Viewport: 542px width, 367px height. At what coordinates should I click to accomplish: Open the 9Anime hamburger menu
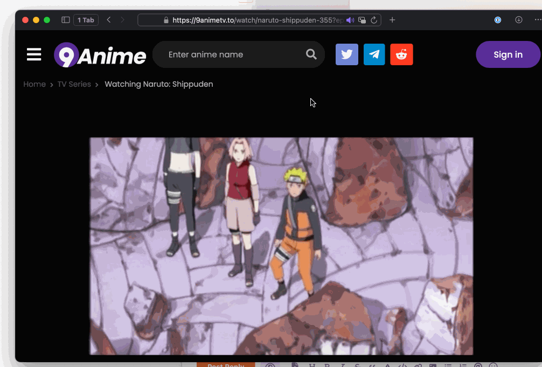[34, 54]
